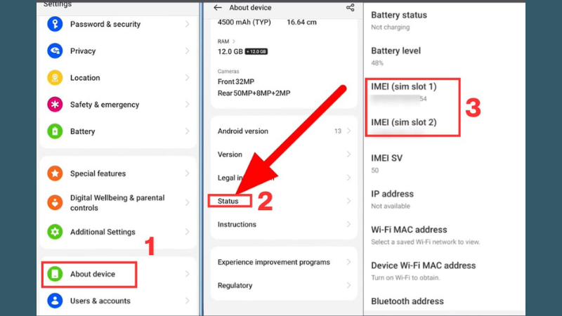Screen dimensions: 562x316
Task: Expand the Password & security chevron
Action: (x=187, y=24)
